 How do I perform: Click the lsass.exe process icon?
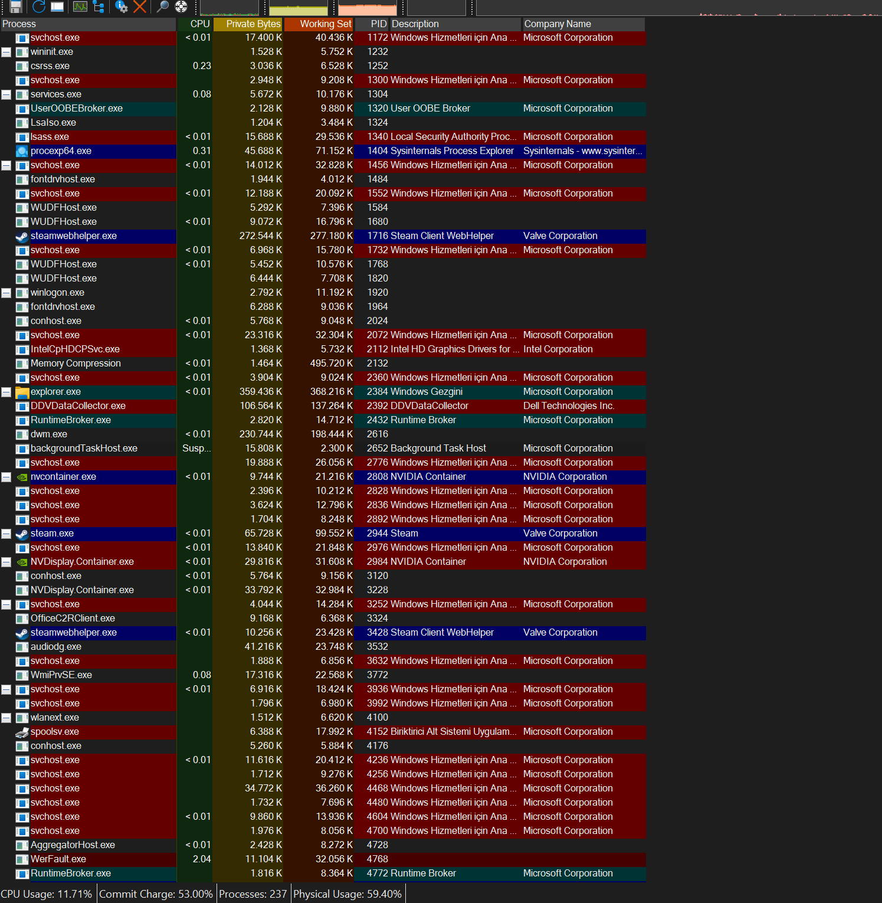(x=22, y=137)
